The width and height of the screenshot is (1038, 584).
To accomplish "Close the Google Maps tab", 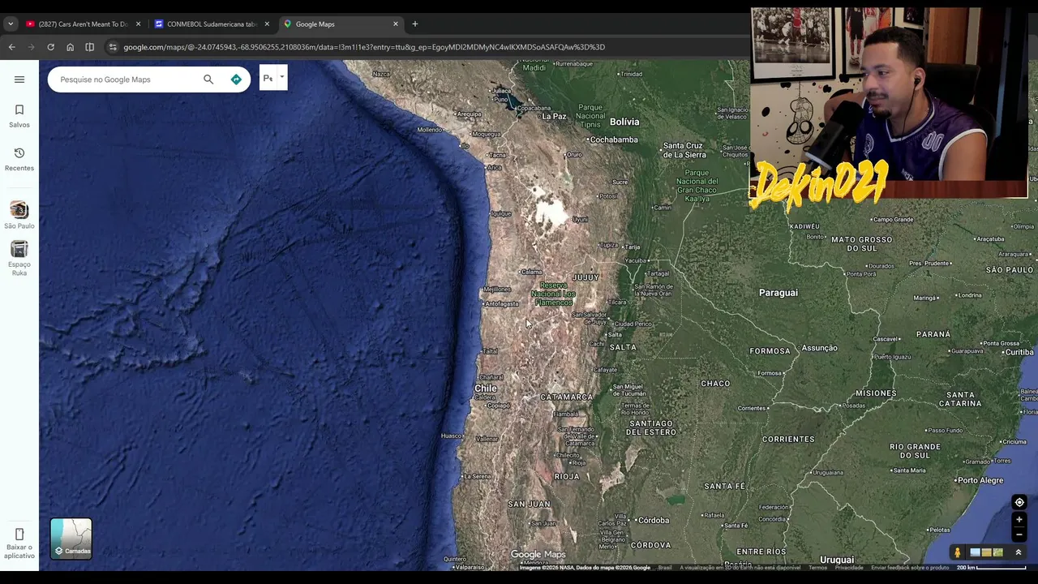I will (396, 24).
